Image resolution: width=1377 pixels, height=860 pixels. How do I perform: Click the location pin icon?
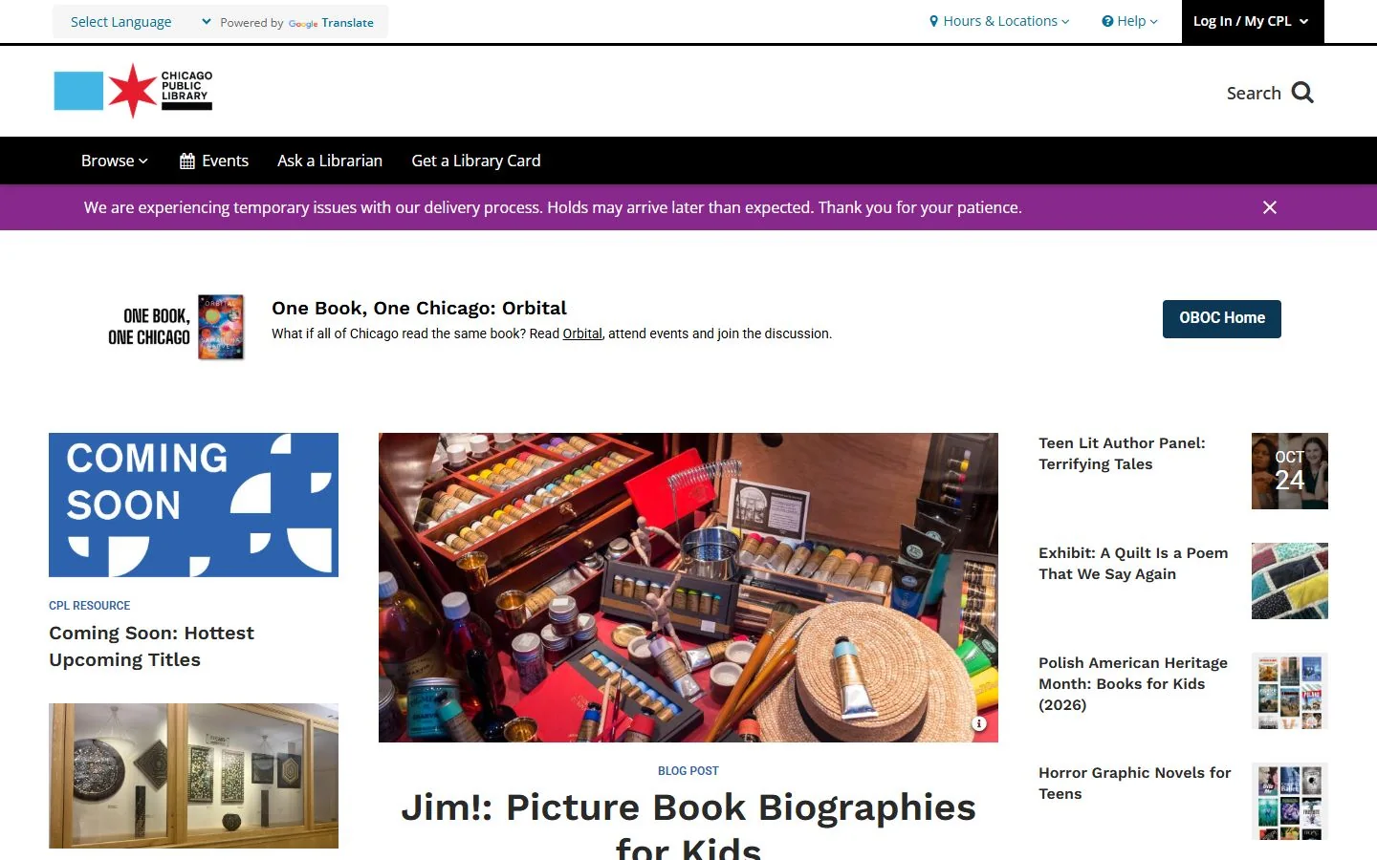934,21
